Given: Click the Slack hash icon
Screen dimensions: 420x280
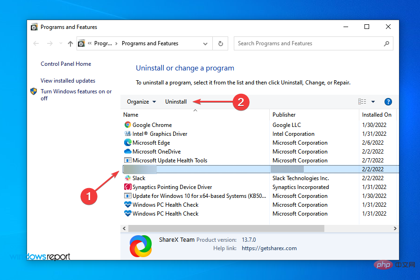Looking at the screenshot, I should [x=126, y=178].
